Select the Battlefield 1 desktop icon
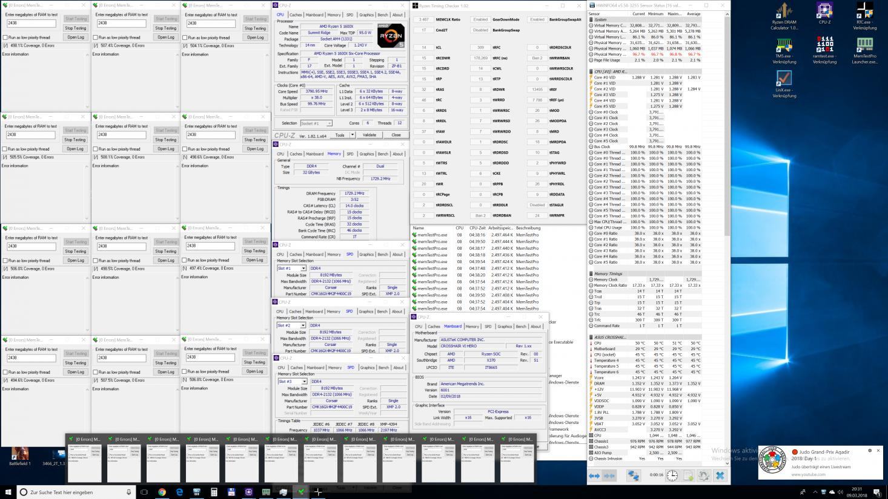 [20, 457]
